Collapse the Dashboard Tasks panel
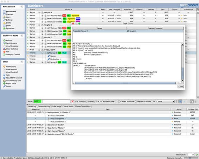199x159 pixels. (22, 36)
